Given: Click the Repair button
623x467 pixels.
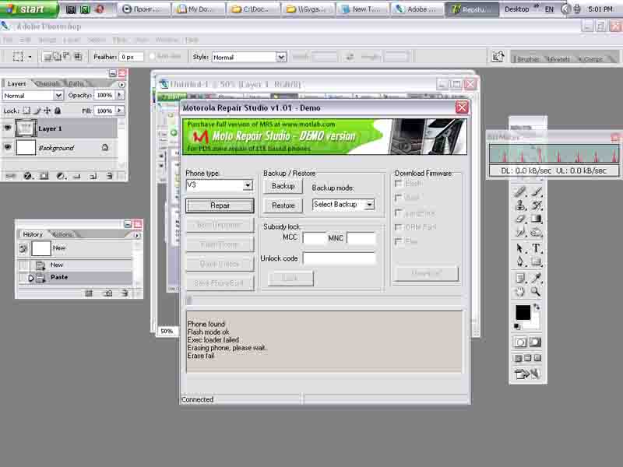Looking at the screenshot, I should pos(220,205).
